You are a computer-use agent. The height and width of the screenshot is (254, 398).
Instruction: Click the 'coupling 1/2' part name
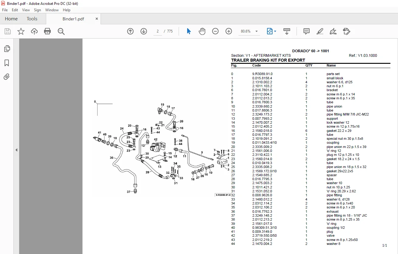336,228
